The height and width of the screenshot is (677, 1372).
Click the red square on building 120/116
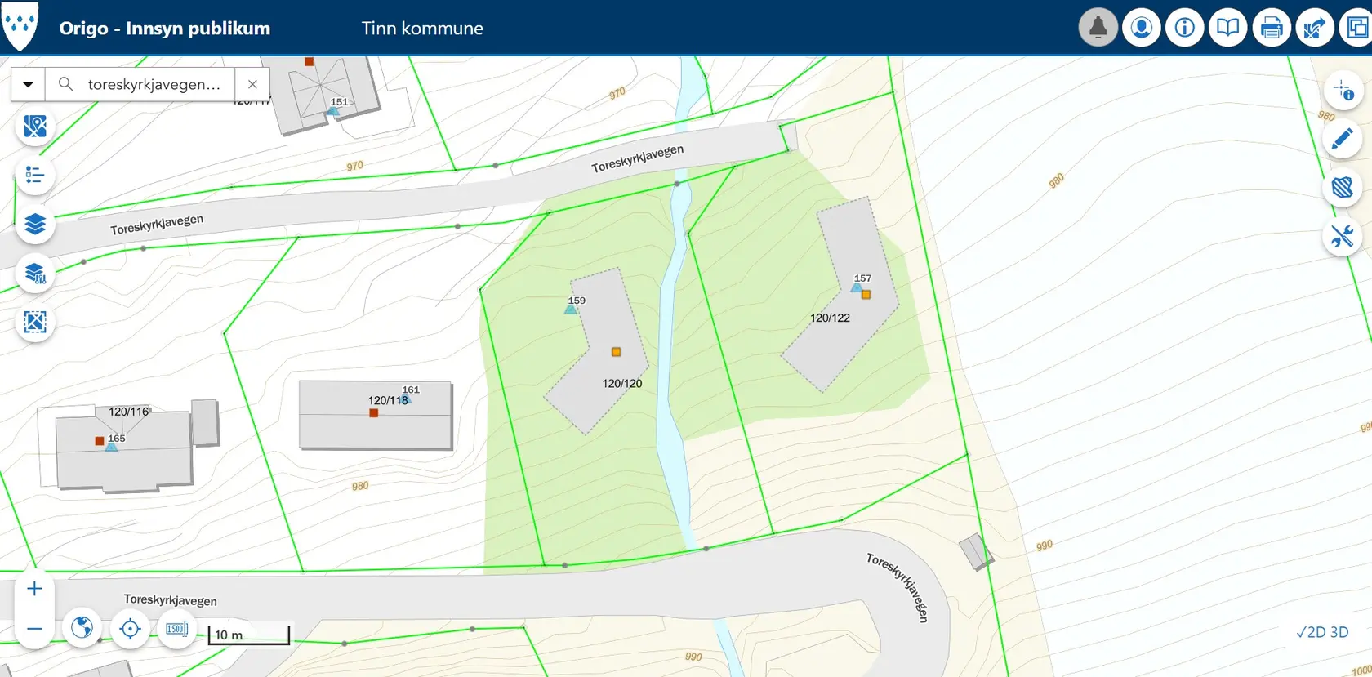pos(100,441)
